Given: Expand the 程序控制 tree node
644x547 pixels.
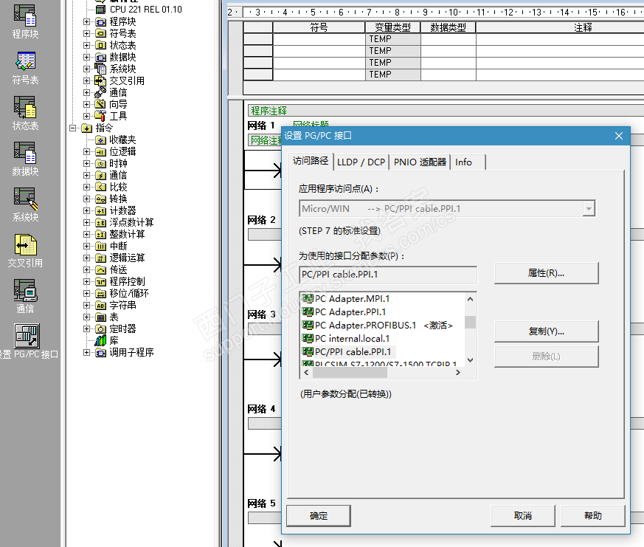Looking at the screenshot, I should (x=86, y=282).
